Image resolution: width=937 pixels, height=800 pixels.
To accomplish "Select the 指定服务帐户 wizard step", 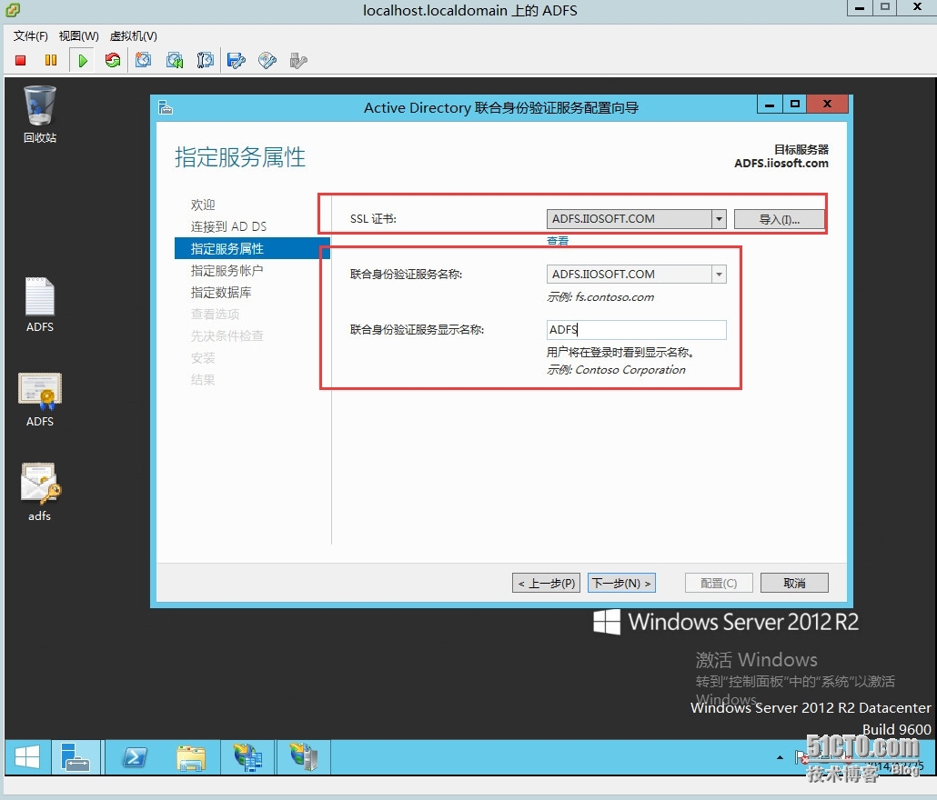I will point(227,270).
